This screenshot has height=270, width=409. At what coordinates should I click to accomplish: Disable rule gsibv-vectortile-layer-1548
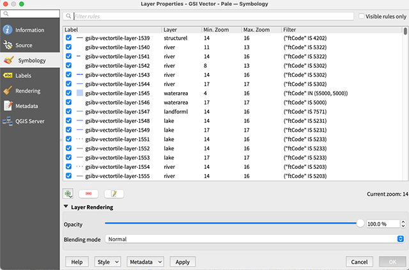(68, 121)
